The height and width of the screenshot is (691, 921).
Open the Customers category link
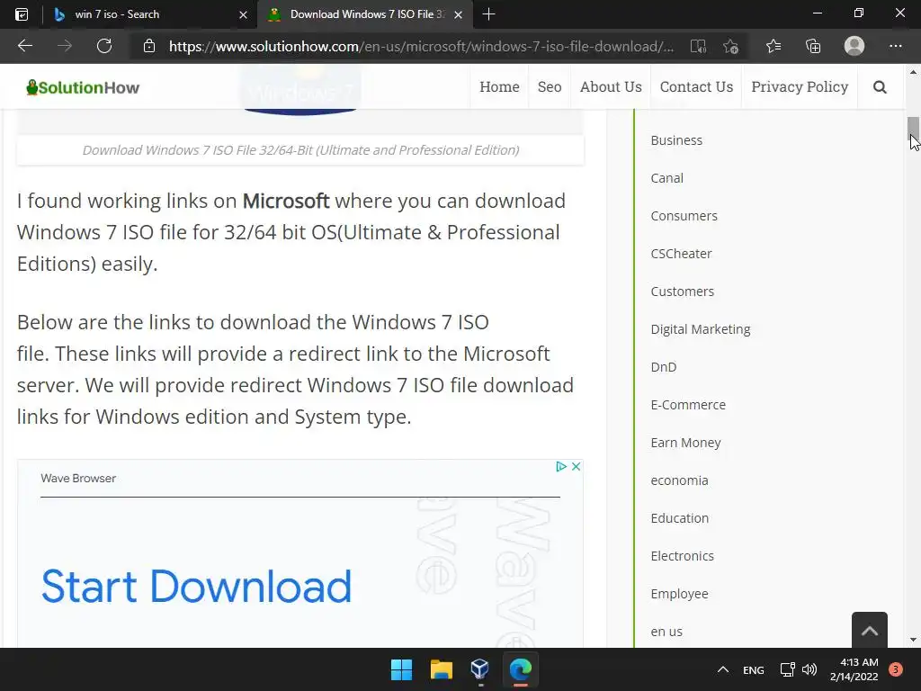(682, 292)
